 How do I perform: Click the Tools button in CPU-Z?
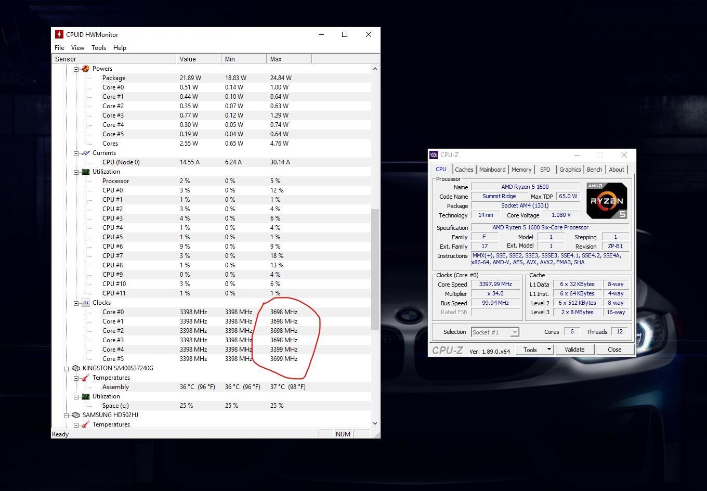[x=530, y=350]
